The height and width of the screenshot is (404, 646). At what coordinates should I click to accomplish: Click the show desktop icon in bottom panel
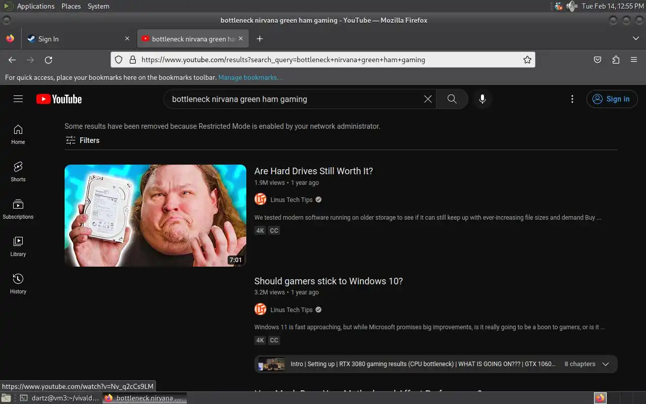tap(5, 398)
